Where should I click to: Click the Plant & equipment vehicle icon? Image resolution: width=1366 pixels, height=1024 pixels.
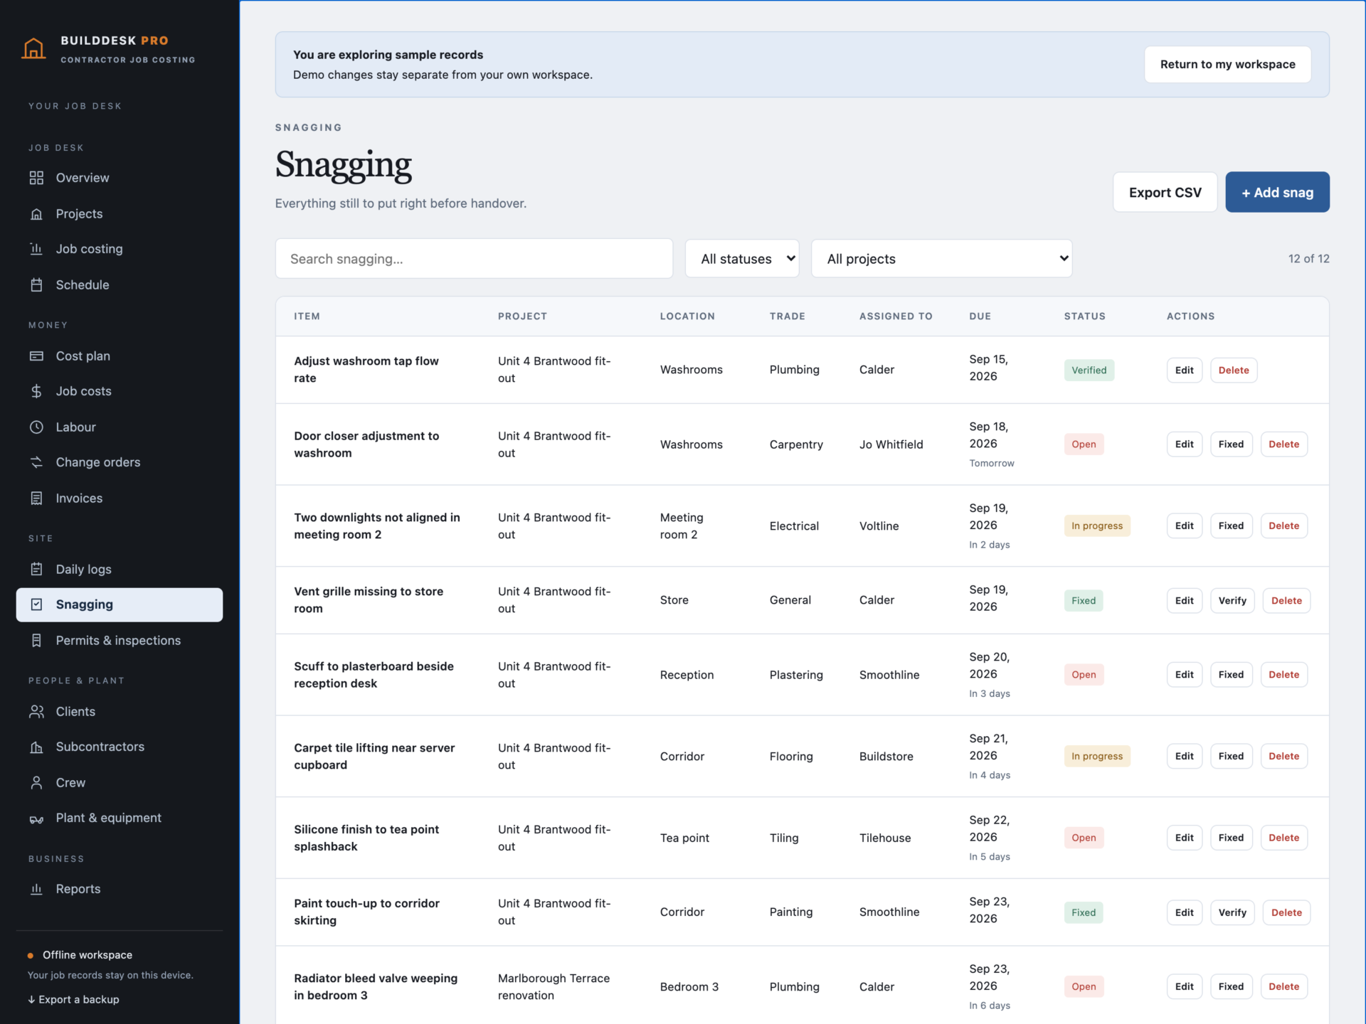(36, 818)
